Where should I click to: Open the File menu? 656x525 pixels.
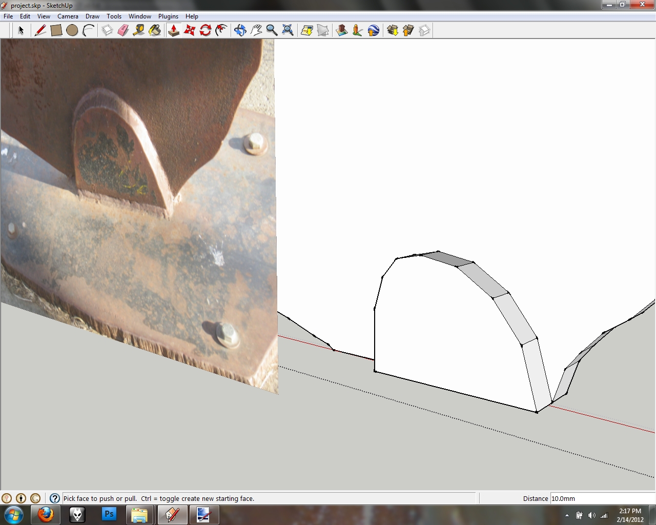coord(8,16)
